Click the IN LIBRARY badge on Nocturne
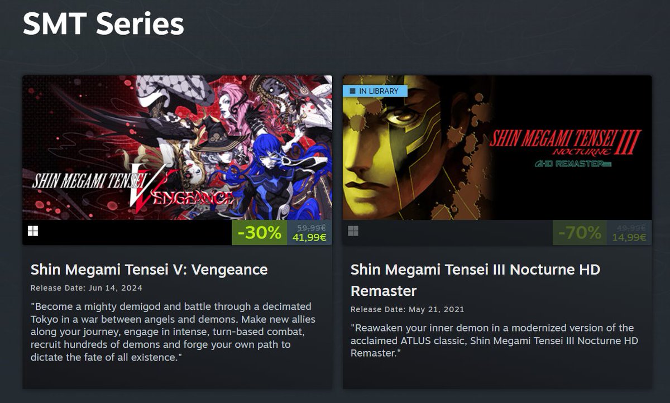Screen dimensions: 670x403 point(375,91)
